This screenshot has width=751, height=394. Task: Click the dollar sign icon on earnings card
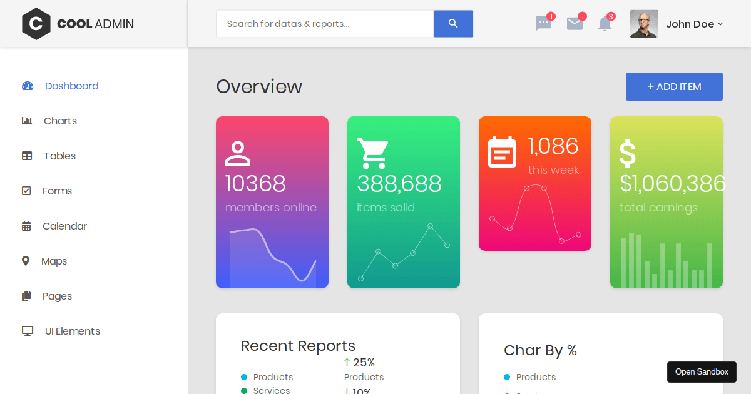627,153
